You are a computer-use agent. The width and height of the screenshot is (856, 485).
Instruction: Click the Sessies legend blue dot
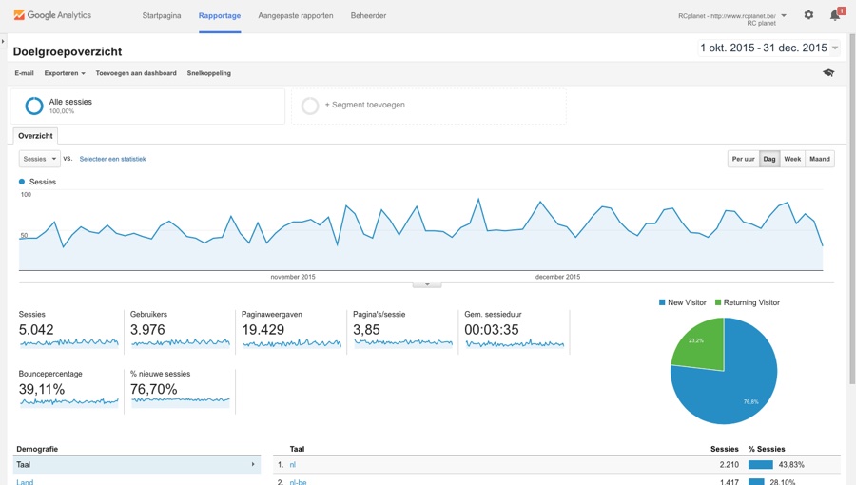22,182
